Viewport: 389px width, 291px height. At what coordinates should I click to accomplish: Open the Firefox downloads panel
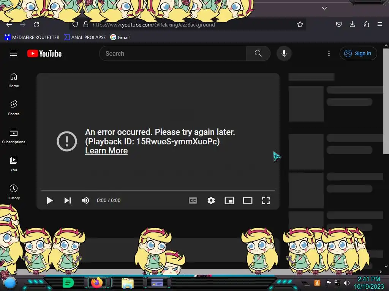coord(352,24)
